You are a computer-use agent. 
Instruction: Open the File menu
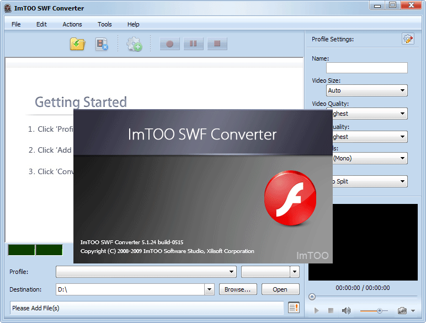point(16,24)
